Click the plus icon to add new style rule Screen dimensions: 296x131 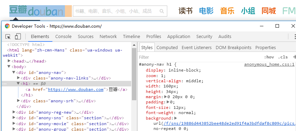point(294,57)
